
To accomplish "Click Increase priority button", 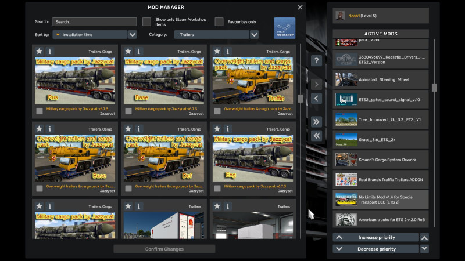I will click(x=375, y=237).
